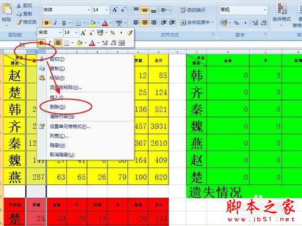
Task: Toggle mini toolbar Bold button
Action: [x=42, y=43]
